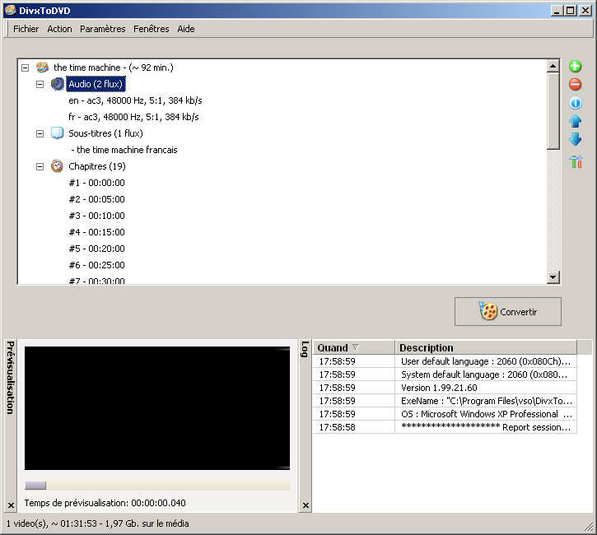Select the 'fr - ac3, 48000 Hz' audio stream
Screen dimensions: 597x535
(x=133, y=117)
